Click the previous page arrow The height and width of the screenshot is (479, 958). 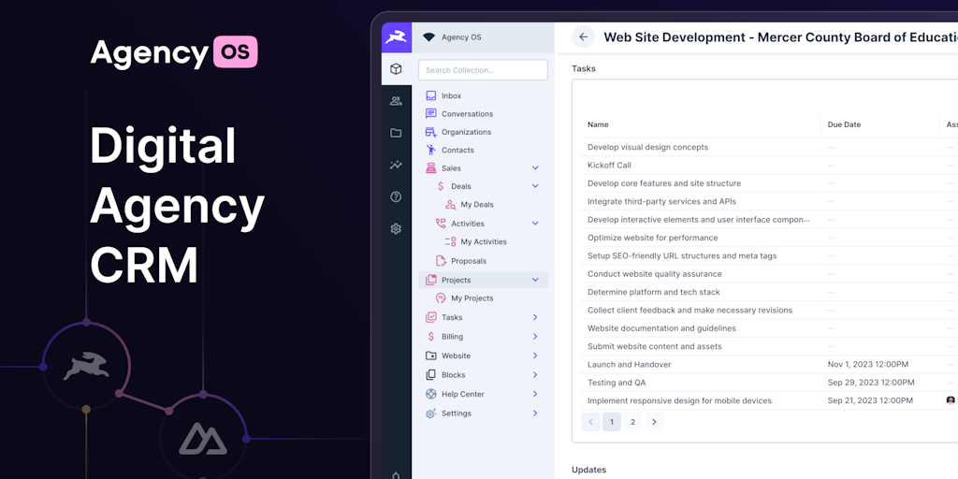tap(591, 422)
